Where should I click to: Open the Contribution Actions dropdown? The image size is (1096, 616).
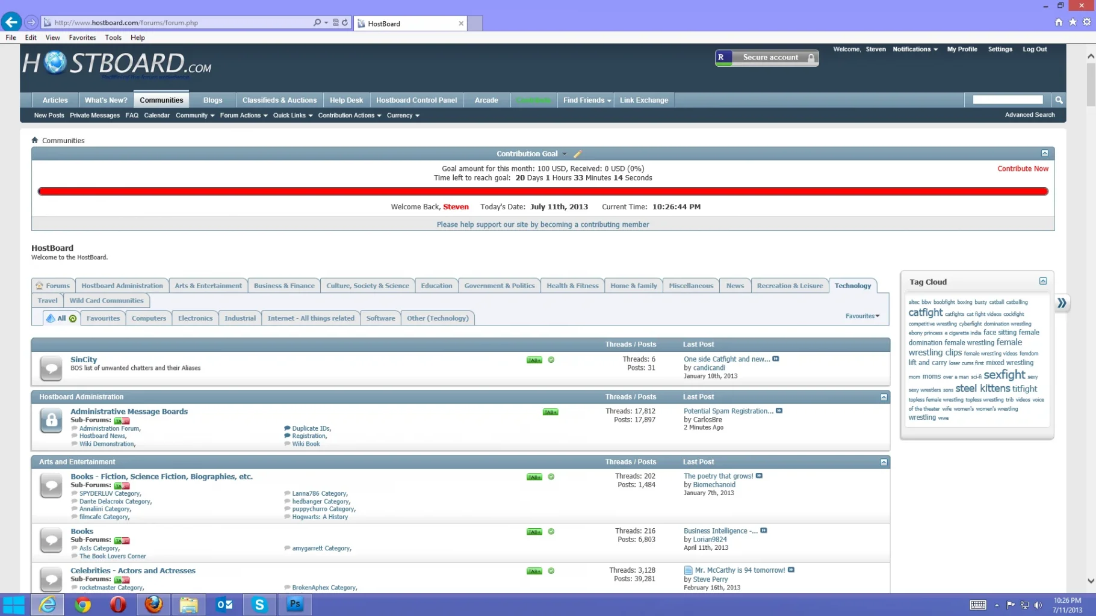pos(350,115)
